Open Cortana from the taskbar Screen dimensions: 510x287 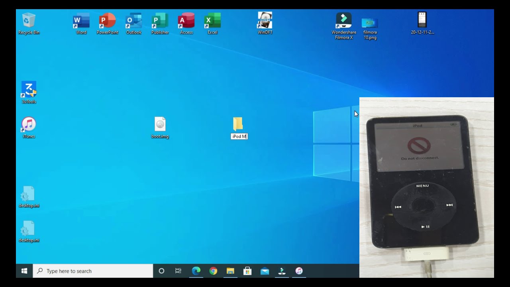tap(161, 271)
